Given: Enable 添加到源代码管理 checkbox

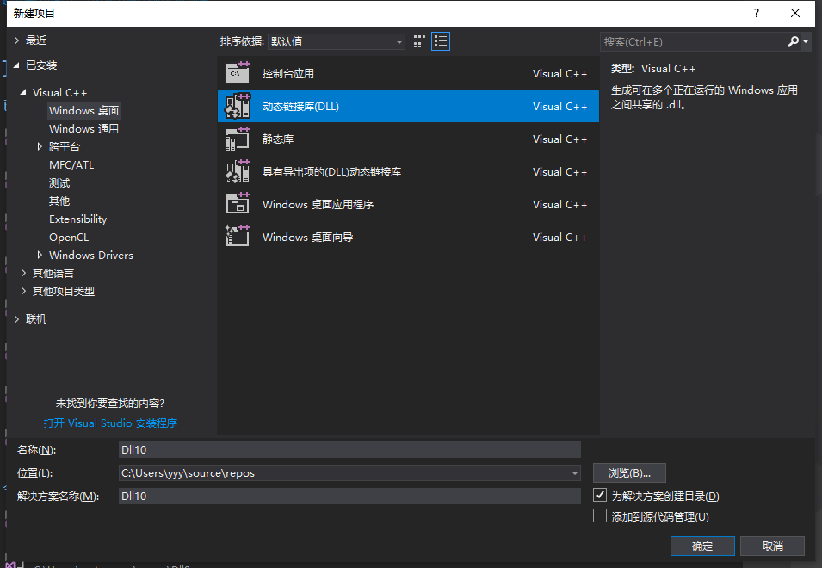Looking at the screenshot, I should [x=600, y=516].
